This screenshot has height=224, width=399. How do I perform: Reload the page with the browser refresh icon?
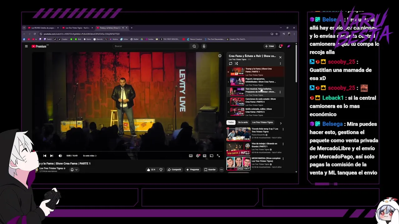coord(35,34)
